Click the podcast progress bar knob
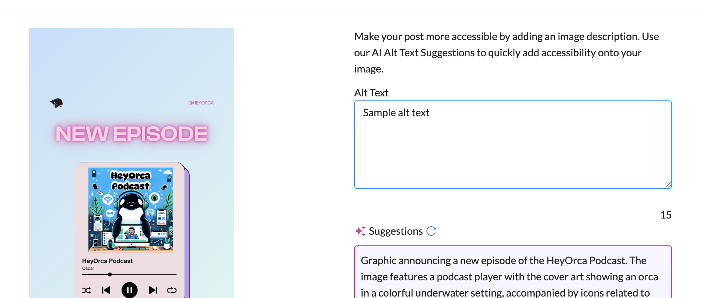 coord(110,274)
